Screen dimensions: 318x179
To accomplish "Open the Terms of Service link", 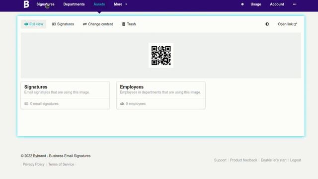I will (61, 165).
